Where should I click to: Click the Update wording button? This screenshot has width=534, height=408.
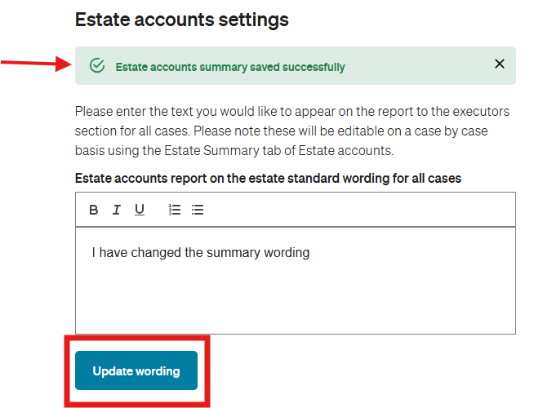point(136,370)
